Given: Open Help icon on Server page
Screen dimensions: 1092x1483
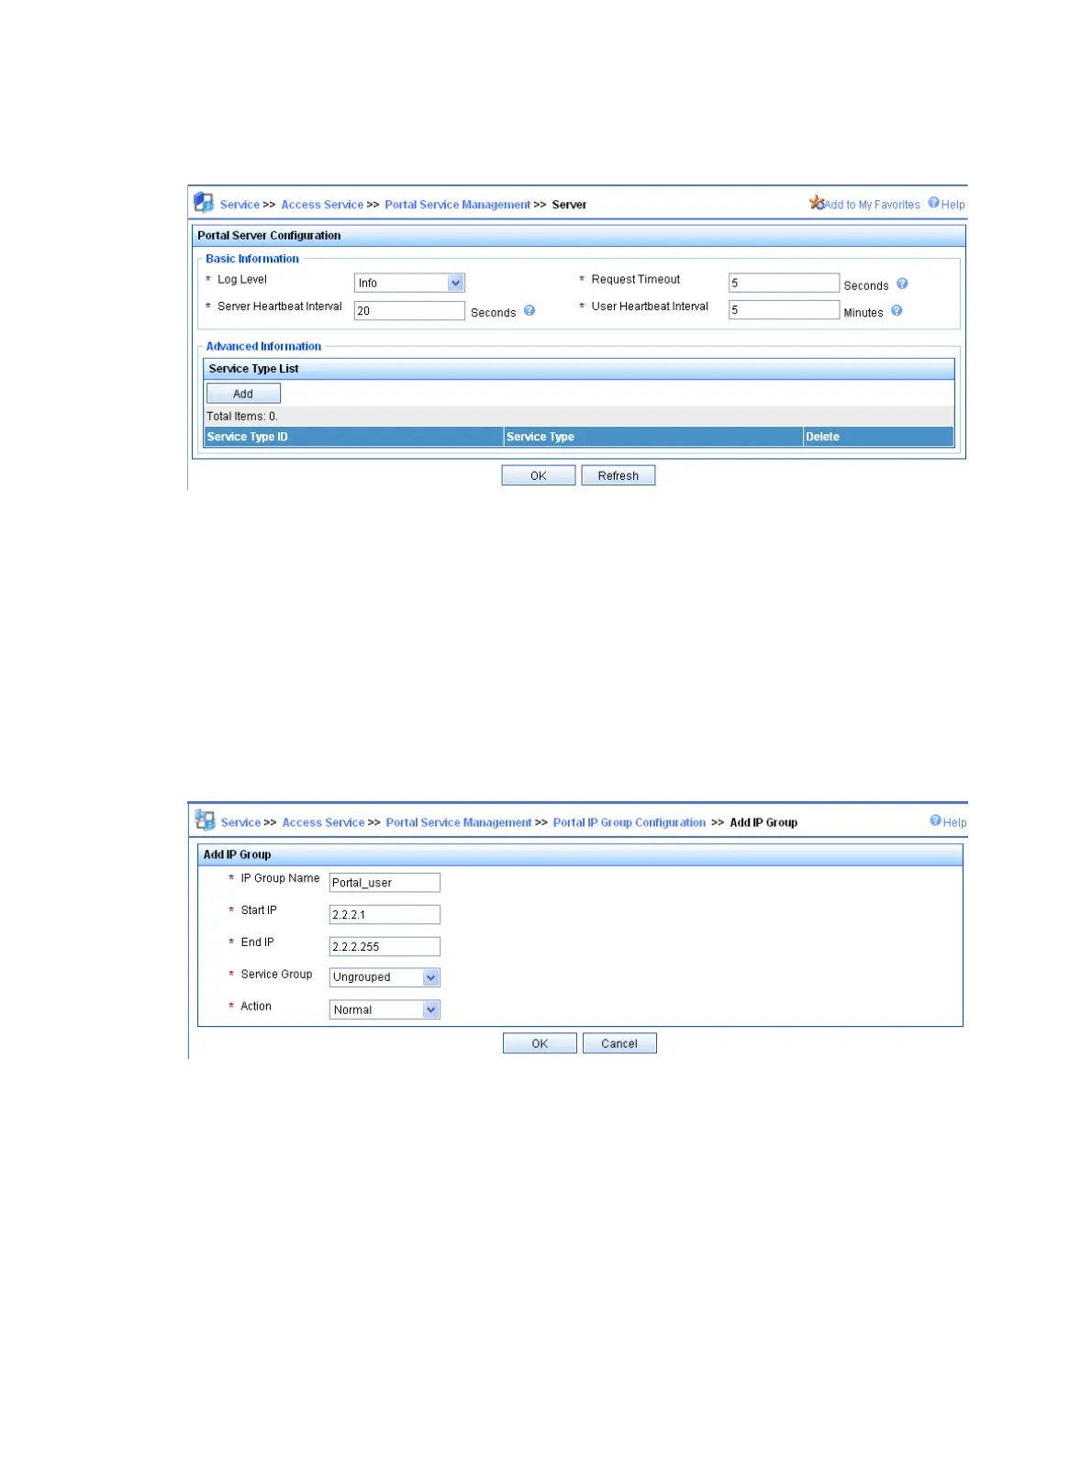Looking at the screenshot, I should point(933,203).
